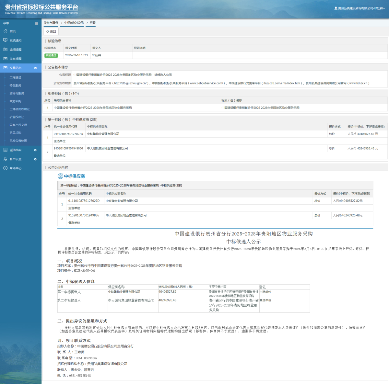Screen dimensions: 389x384
Task: Click the project number HDZB-2025-001
Action: click(x=85, y=271)
